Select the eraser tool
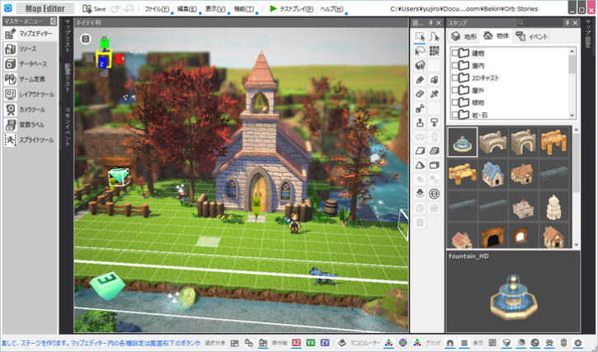Viewport: 598px width, 352px height. [420, 94]
